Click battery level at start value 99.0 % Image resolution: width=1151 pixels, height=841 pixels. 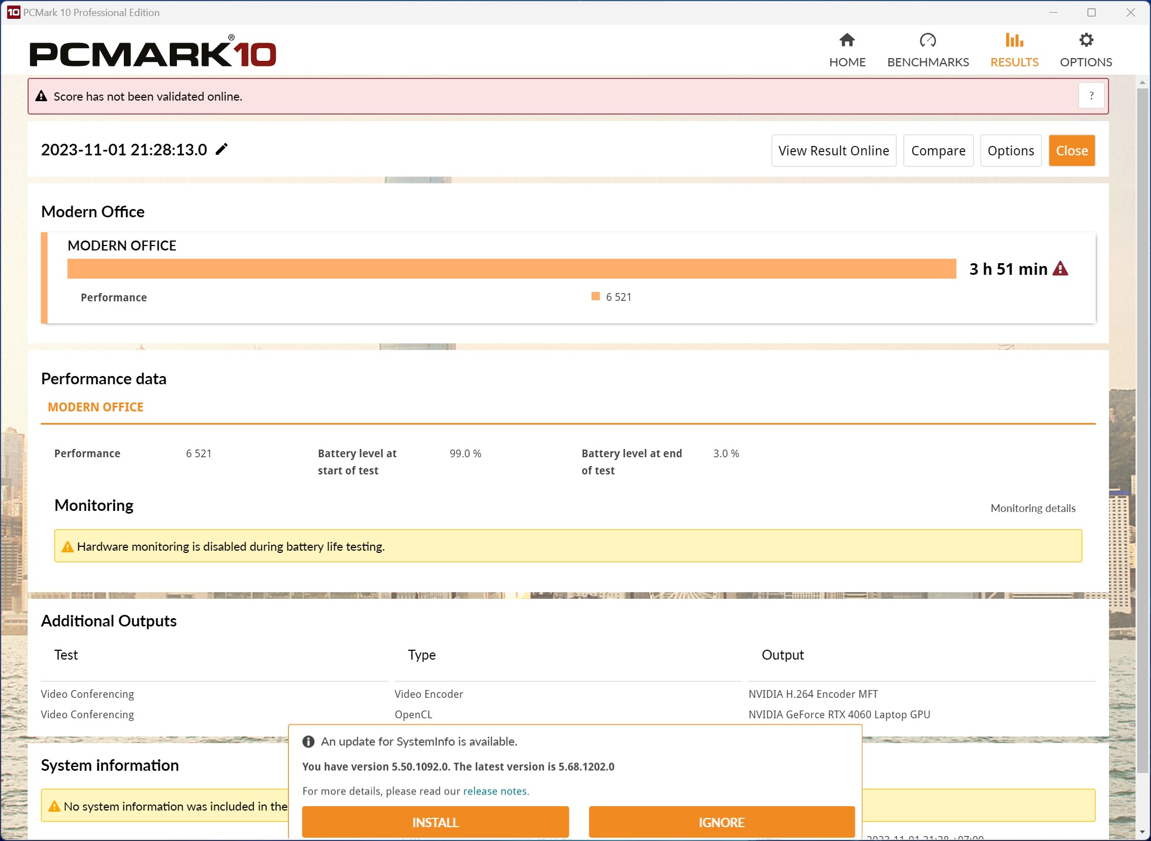pyautogui.click(x=465, y=453)
